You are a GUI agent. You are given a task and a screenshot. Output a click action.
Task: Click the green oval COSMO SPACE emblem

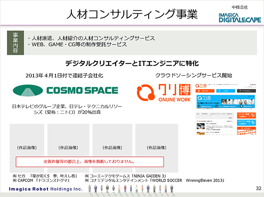point(28,90)
